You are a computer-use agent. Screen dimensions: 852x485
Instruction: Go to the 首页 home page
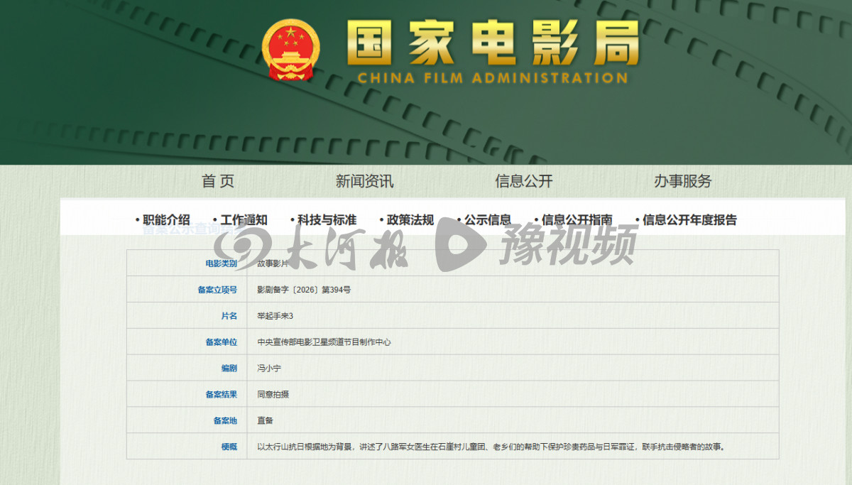pyautogui.click(x=218, y=181)
